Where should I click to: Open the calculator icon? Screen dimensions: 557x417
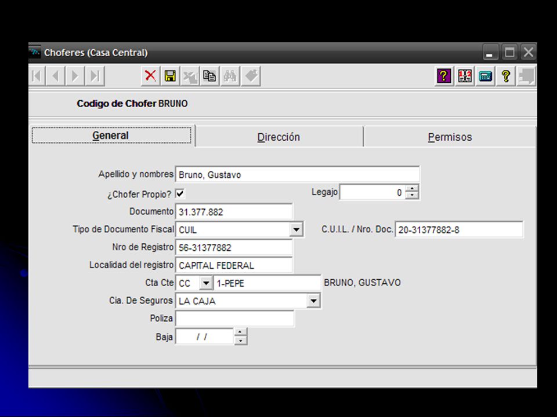485,76
